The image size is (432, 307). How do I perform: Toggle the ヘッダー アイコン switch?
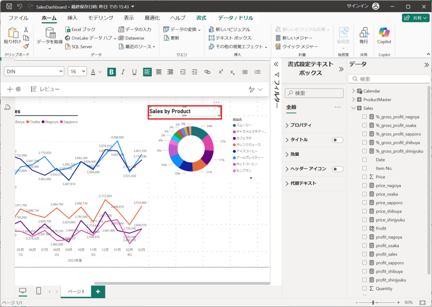click(337, 169)
